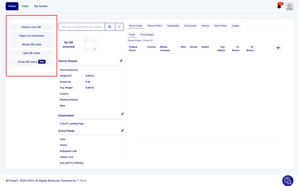Open the parcel search filter dropdown
299x186 pixels.
(119, 27)
